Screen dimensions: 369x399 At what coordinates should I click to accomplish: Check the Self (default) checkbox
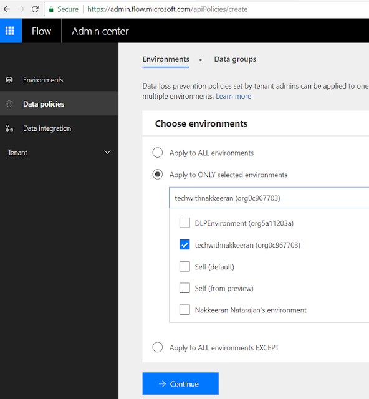point(184,266)
